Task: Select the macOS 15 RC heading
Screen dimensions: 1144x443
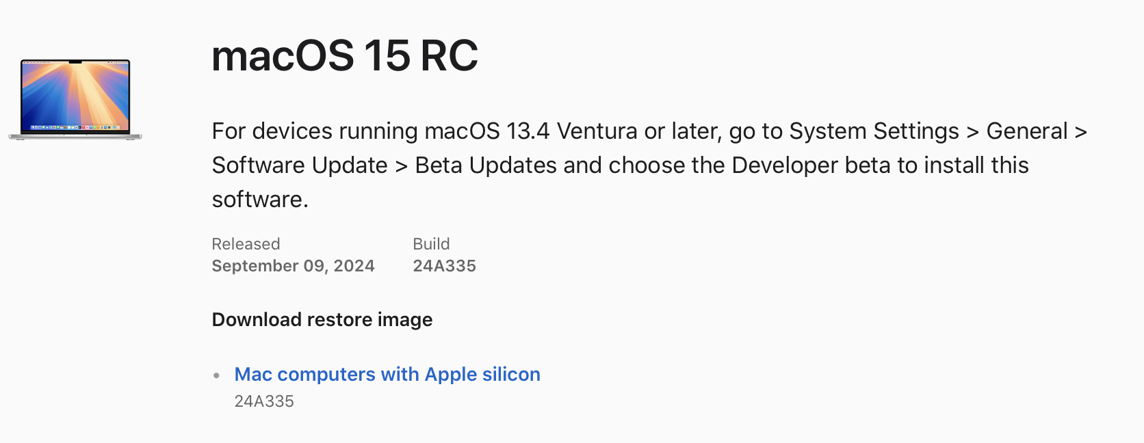Action: (x=345, y=55)
